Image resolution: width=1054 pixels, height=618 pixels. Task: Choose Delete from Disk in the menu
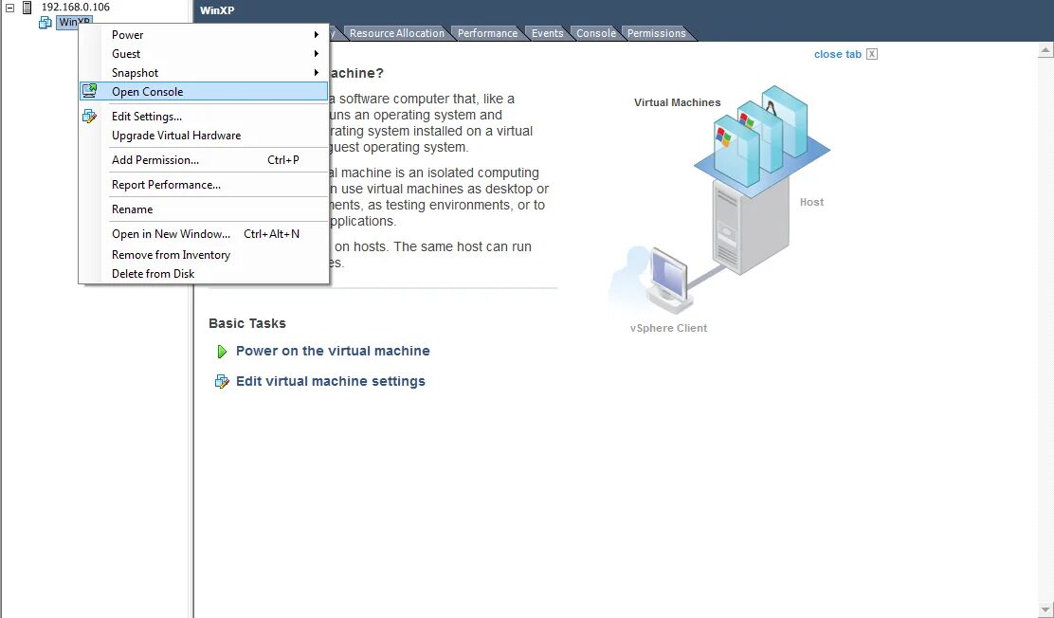[153, 274]
